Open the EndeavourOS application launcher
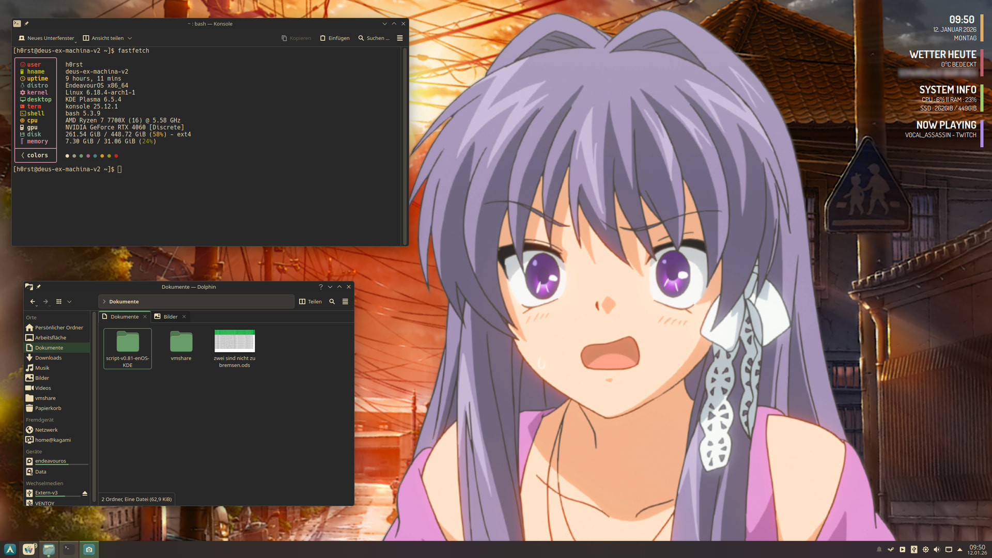Screen dimensions: 992x558 point(10,550)
